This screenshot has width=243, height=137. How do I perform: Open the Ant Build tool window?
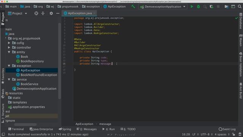click(241, 91)
